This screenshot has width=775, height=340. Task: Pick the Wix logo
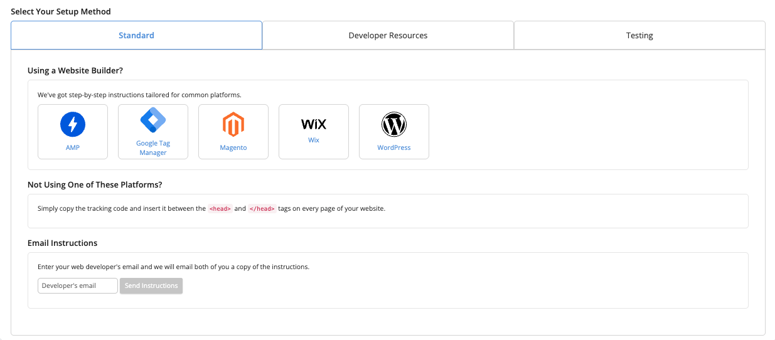point(314,124)
